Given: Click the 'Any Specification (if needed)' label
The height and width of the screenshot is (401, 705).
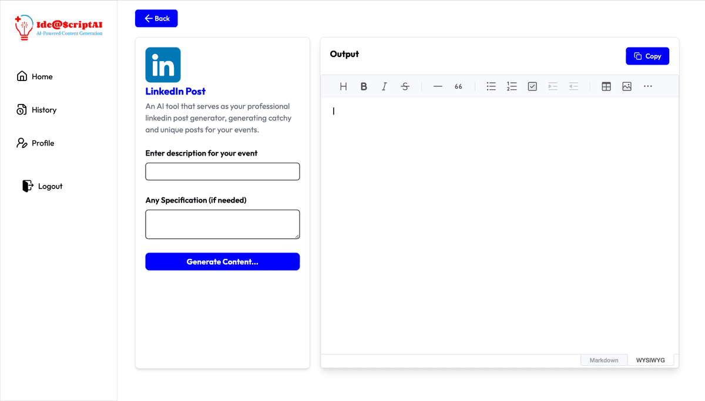Looking at the screenshot, I should pos(196,200).
